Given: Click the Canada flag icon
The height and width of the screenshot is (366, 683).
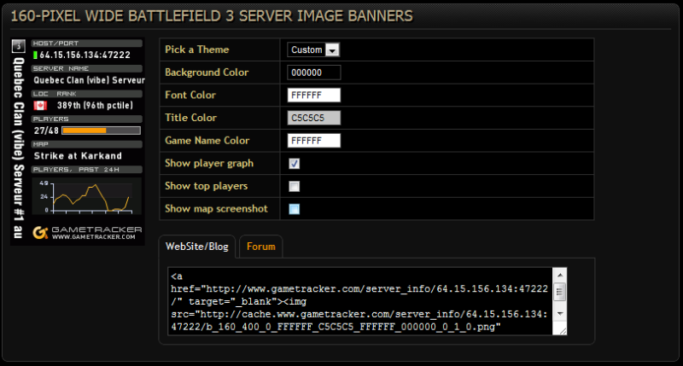Looking at the screenshot, I should coord(40,105).
